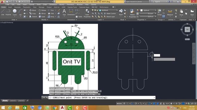
Task: Select the Dimension tool
Action: point(71,12)
